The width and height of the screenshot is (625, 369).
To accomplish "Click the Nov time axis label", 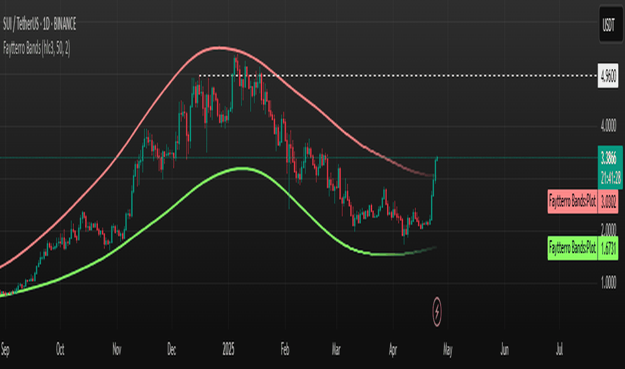I will coord(117,350).
